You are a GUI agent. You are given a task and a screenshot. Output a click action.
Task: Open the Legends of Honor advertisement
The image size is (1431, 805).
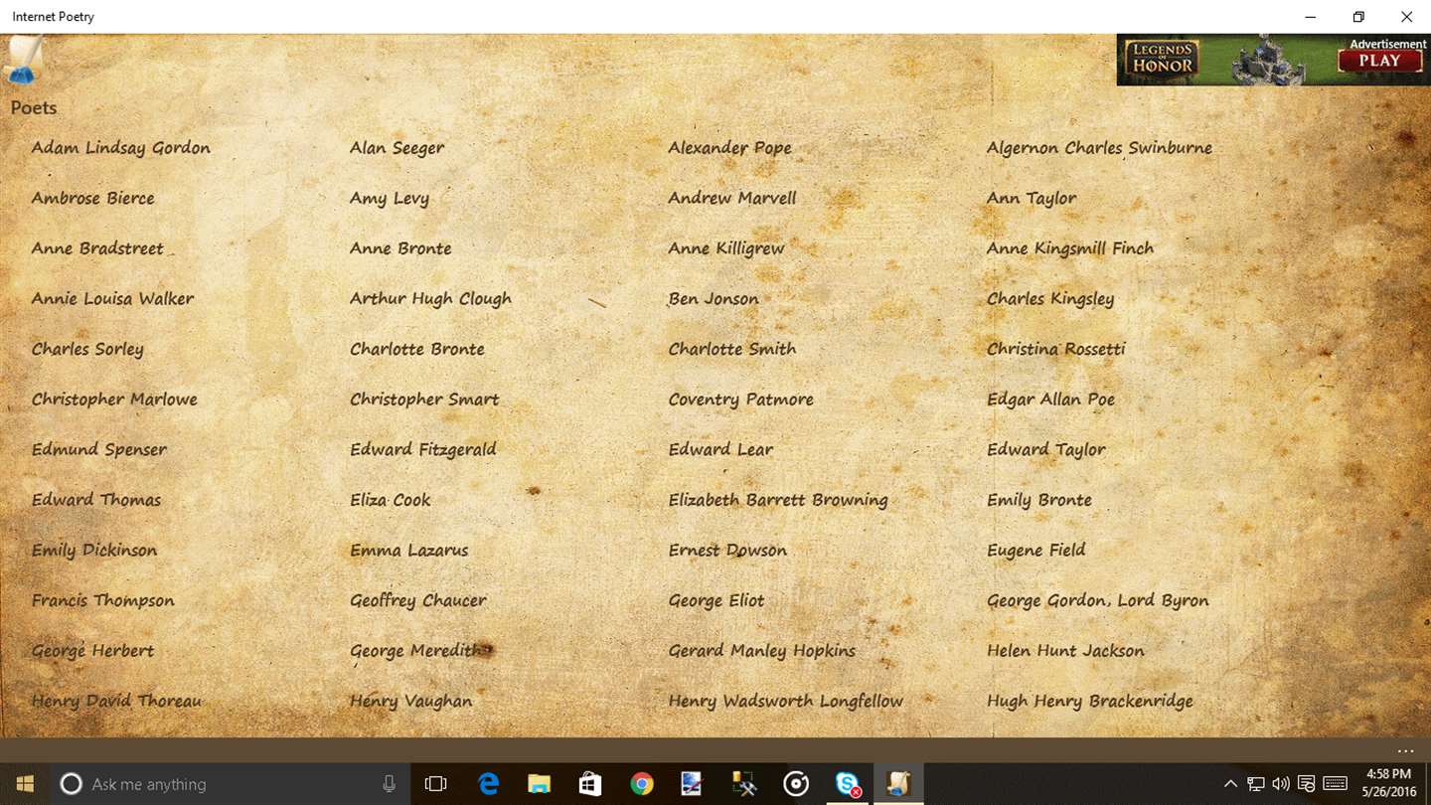coord(1273,60)
